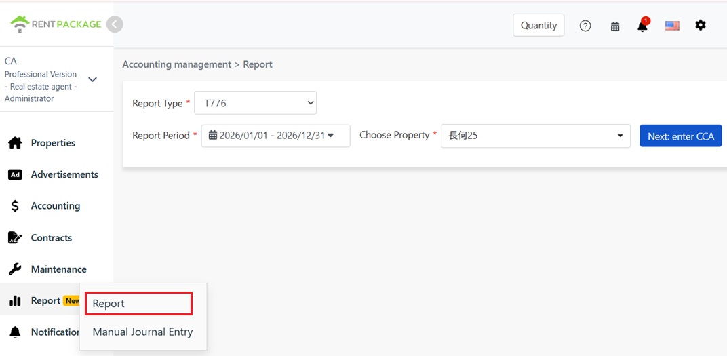The height and width of the screenshot is (356, 727).
Task: Click the Accounting management breadcrumb text
Action: tap(176, 64)
